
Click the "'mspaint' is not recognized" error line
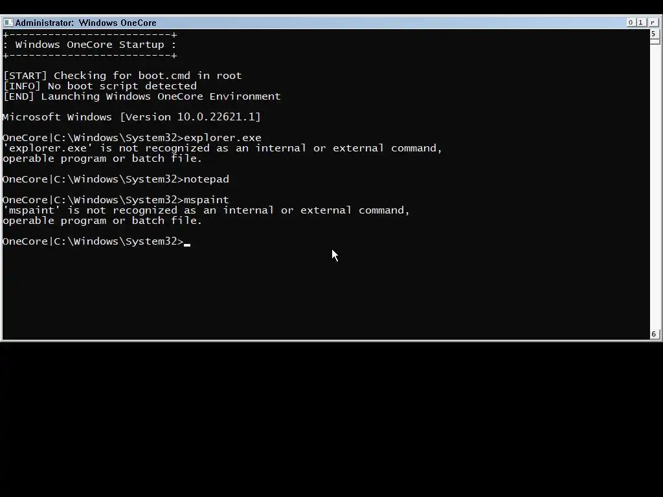pos(207,210)
